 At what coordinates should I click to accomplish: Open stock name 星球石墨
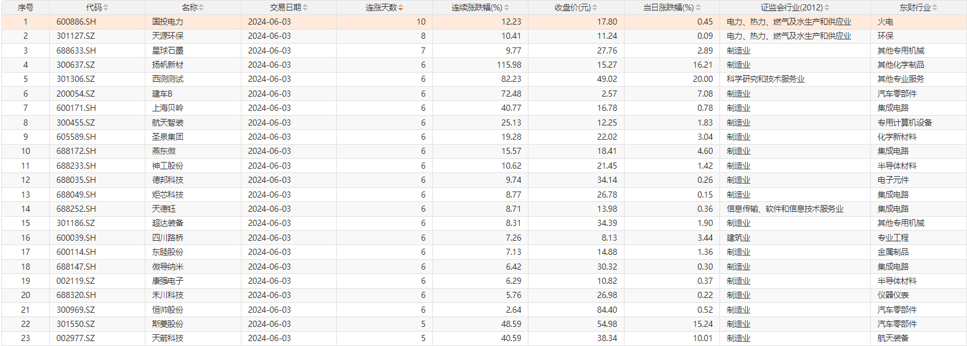click(x=168, y=50)
